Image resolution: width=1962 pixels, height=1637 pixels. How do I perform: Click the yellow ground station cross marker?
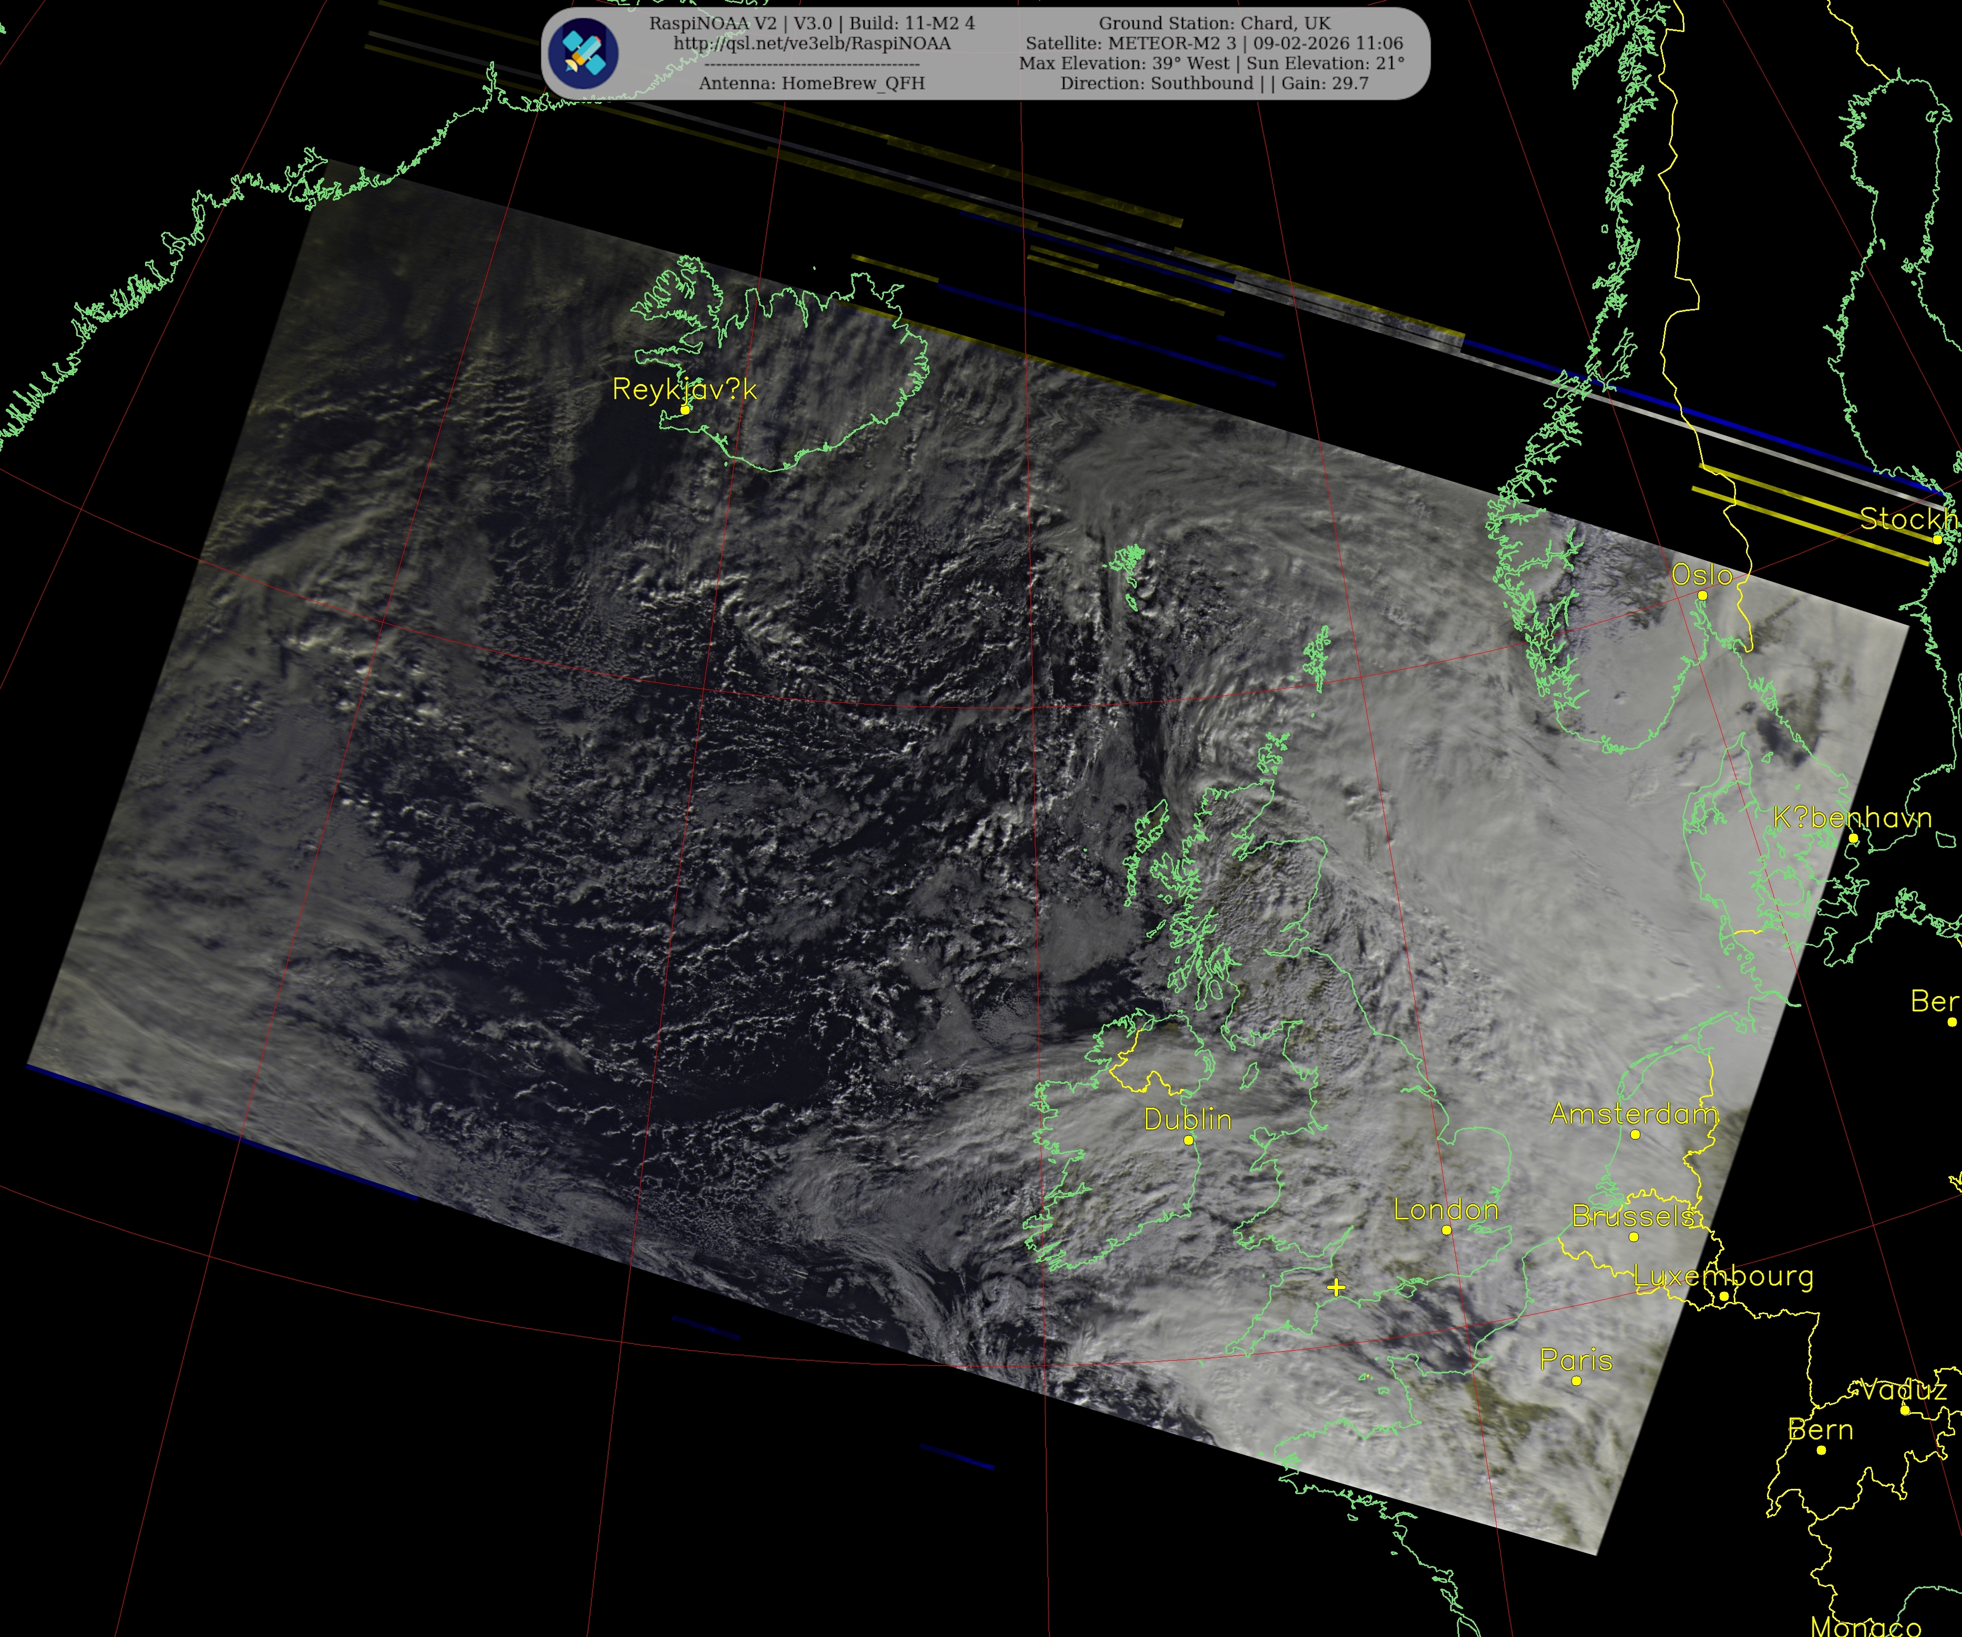pyautogui.click(x=1336, y=1288)
